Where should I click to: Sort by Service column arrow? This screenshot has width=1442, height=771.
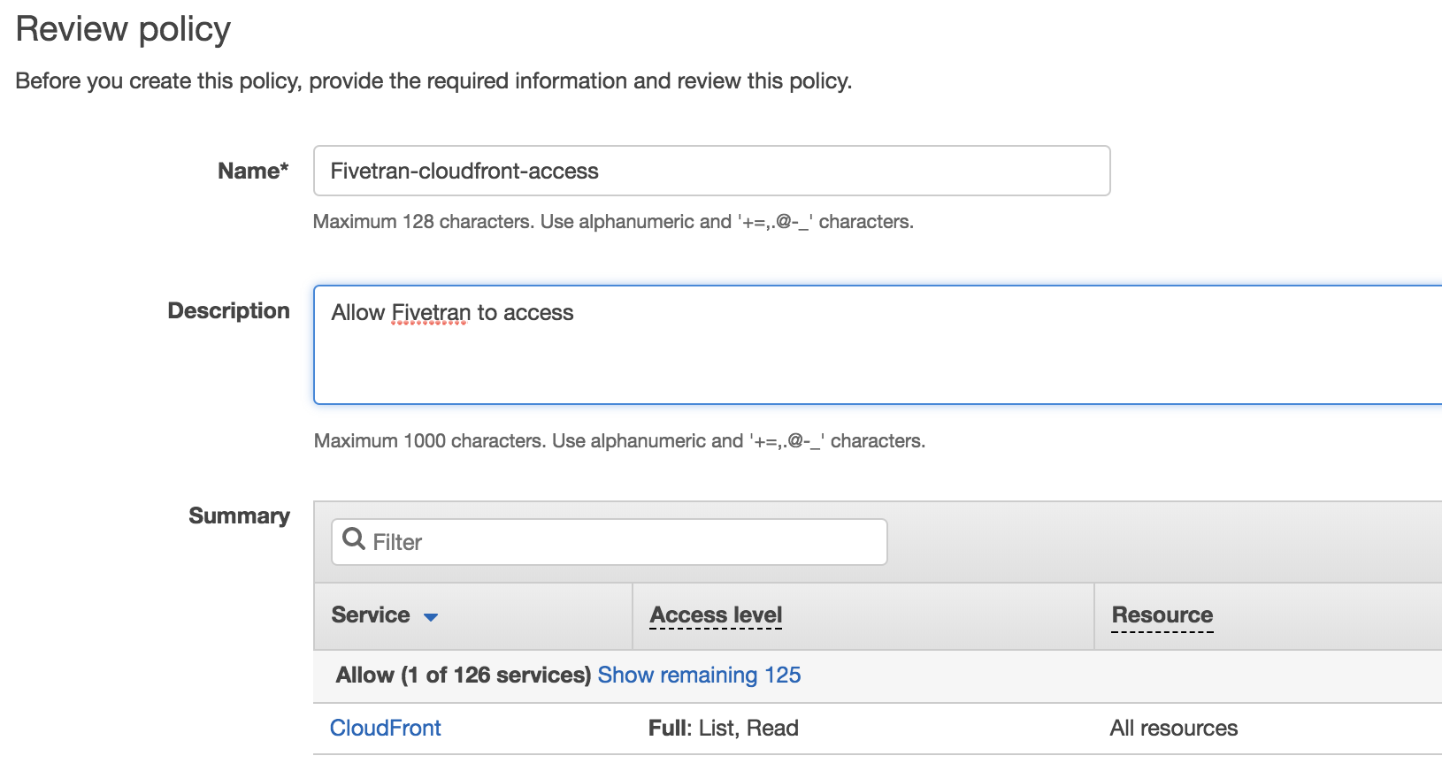click(431, 617)
